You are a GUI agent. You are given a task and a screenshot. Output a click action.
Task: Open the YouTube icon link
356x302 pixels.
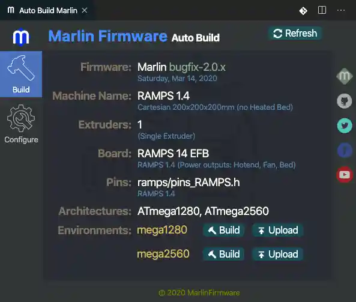345,175
